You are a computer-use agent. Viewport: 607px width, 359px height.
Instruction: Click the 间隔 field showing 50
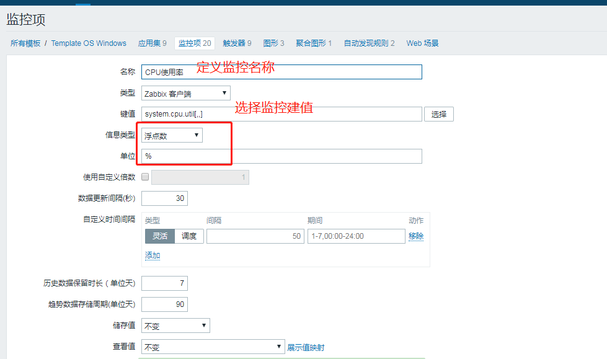point(255,236)
